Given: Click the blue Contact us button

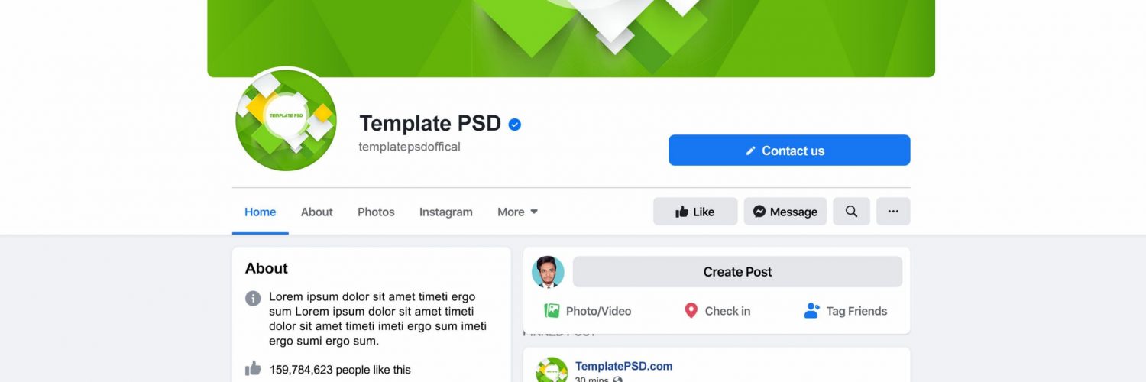Looking at the screenshot, I should point(789,151).
